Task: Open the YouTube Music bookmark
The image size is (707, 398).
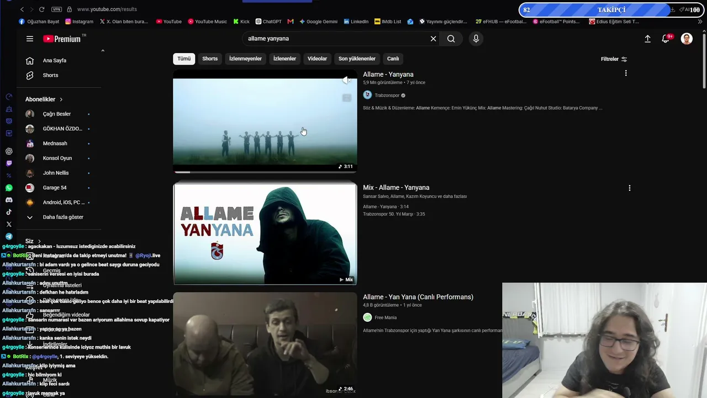Action: pyautogui.click(x=207, y=22)
